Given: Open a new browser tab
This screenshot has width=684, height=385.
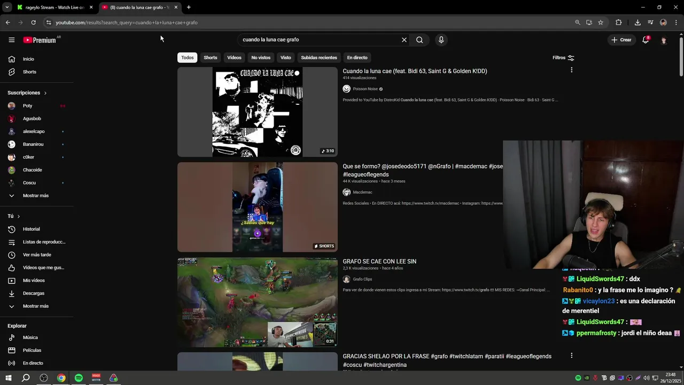Looking at the screenshot, I should (189, 7).
